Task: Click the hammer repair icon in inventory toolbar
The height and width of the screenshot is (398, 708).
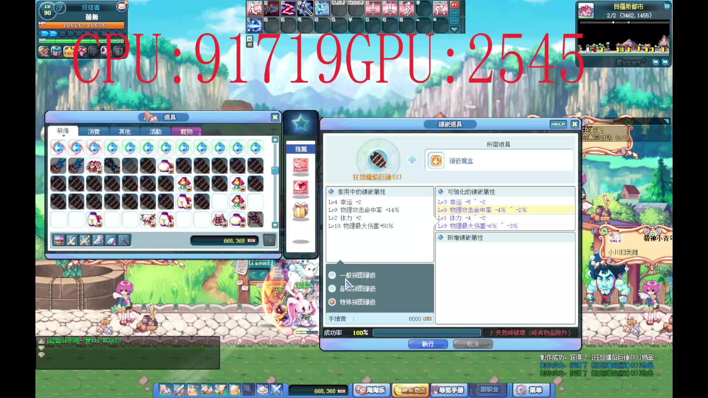Action: click(x=125, y=241)
